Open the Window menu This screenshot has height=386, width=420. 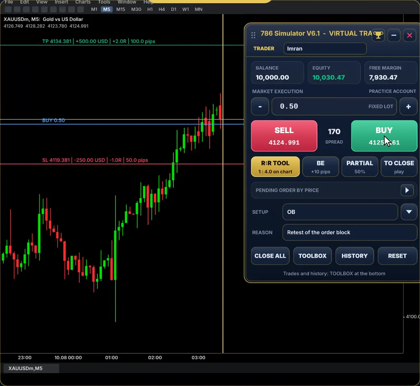tap(127, 2)
